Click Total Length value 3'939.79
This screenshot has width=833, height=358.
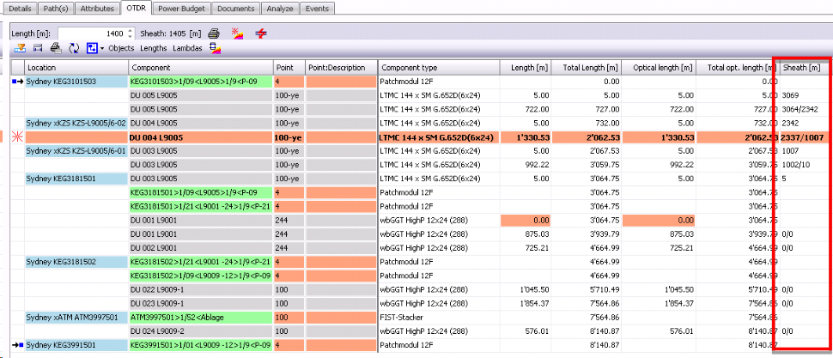pyautogui.click(x=604, y=234)
